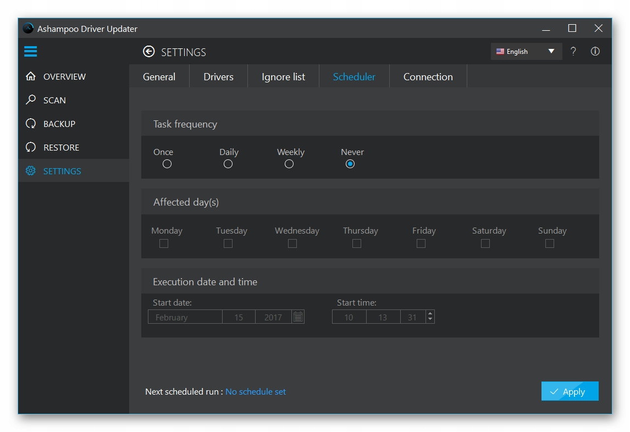The image size is (630, 432).
Task: Click the Scan magnifier icon
Action: (31, 100)
